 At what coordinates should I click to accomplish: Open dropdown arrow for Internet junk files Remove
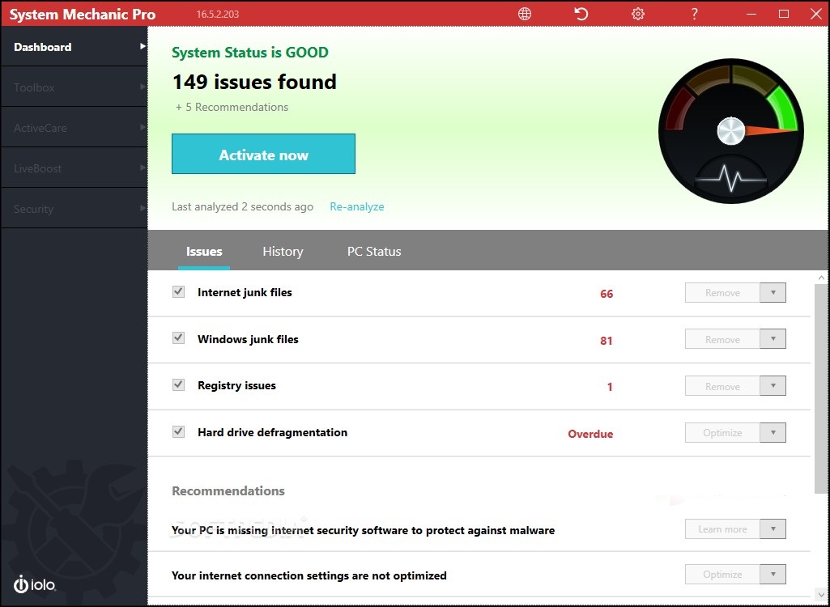point(773,293)
